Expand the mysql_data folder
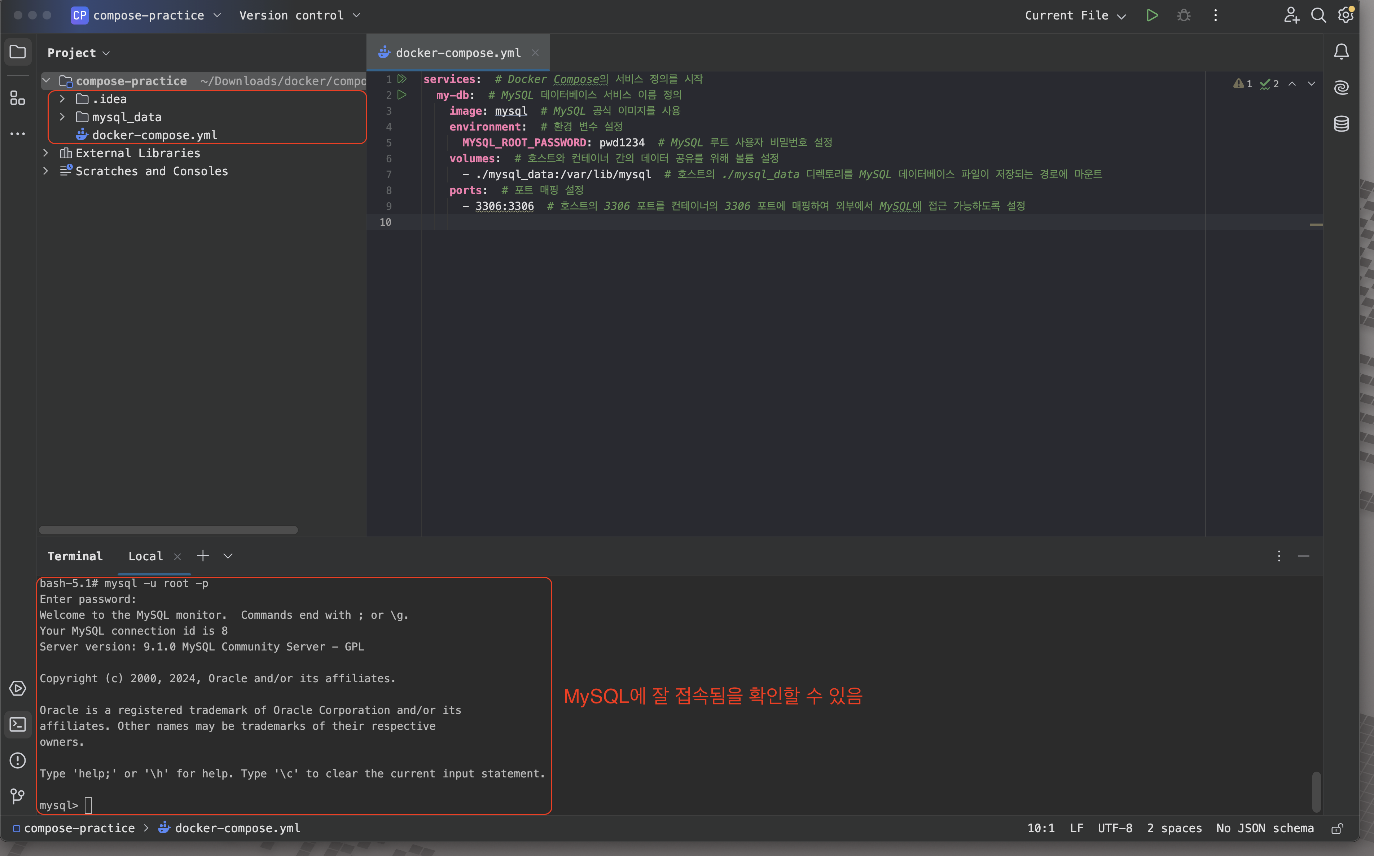This screenshot has width=1374, height=856. tap(62, 116)
